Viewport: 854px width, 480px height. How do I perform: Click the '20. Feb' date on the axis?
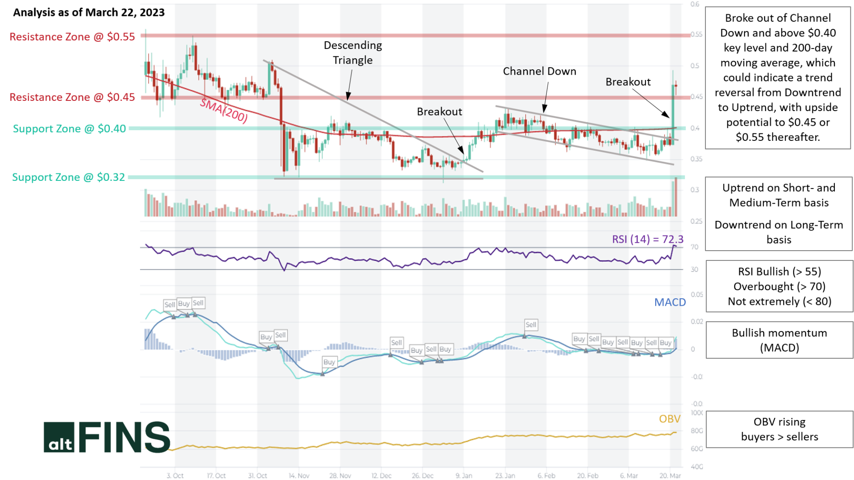pyautogui.click(x=588, y=476)
